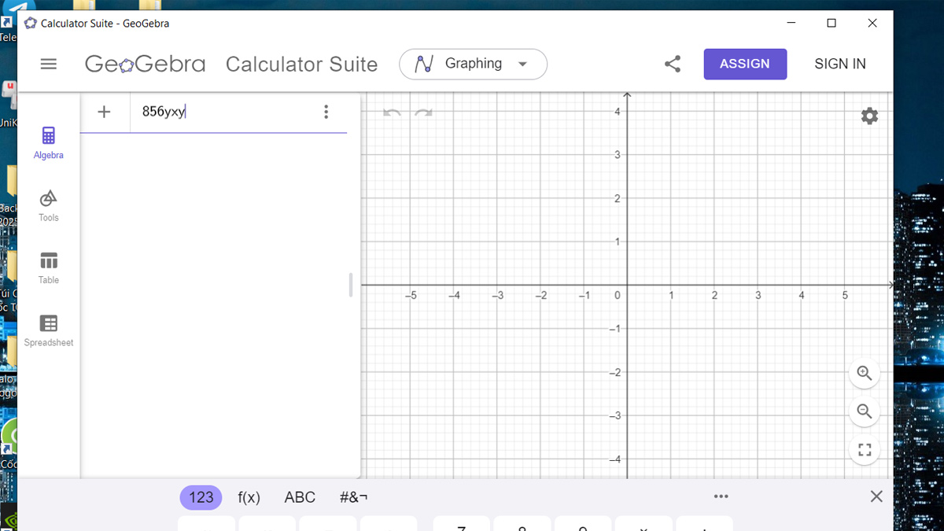Open the Table view
The width and height of the screenshot is (944, 531).
tap(49, 267)
